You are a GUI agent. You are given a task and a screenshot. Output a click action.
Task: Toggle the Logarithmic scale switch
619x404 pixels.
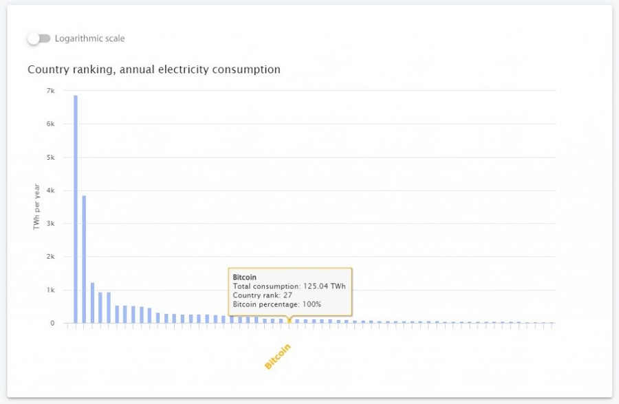39,39
